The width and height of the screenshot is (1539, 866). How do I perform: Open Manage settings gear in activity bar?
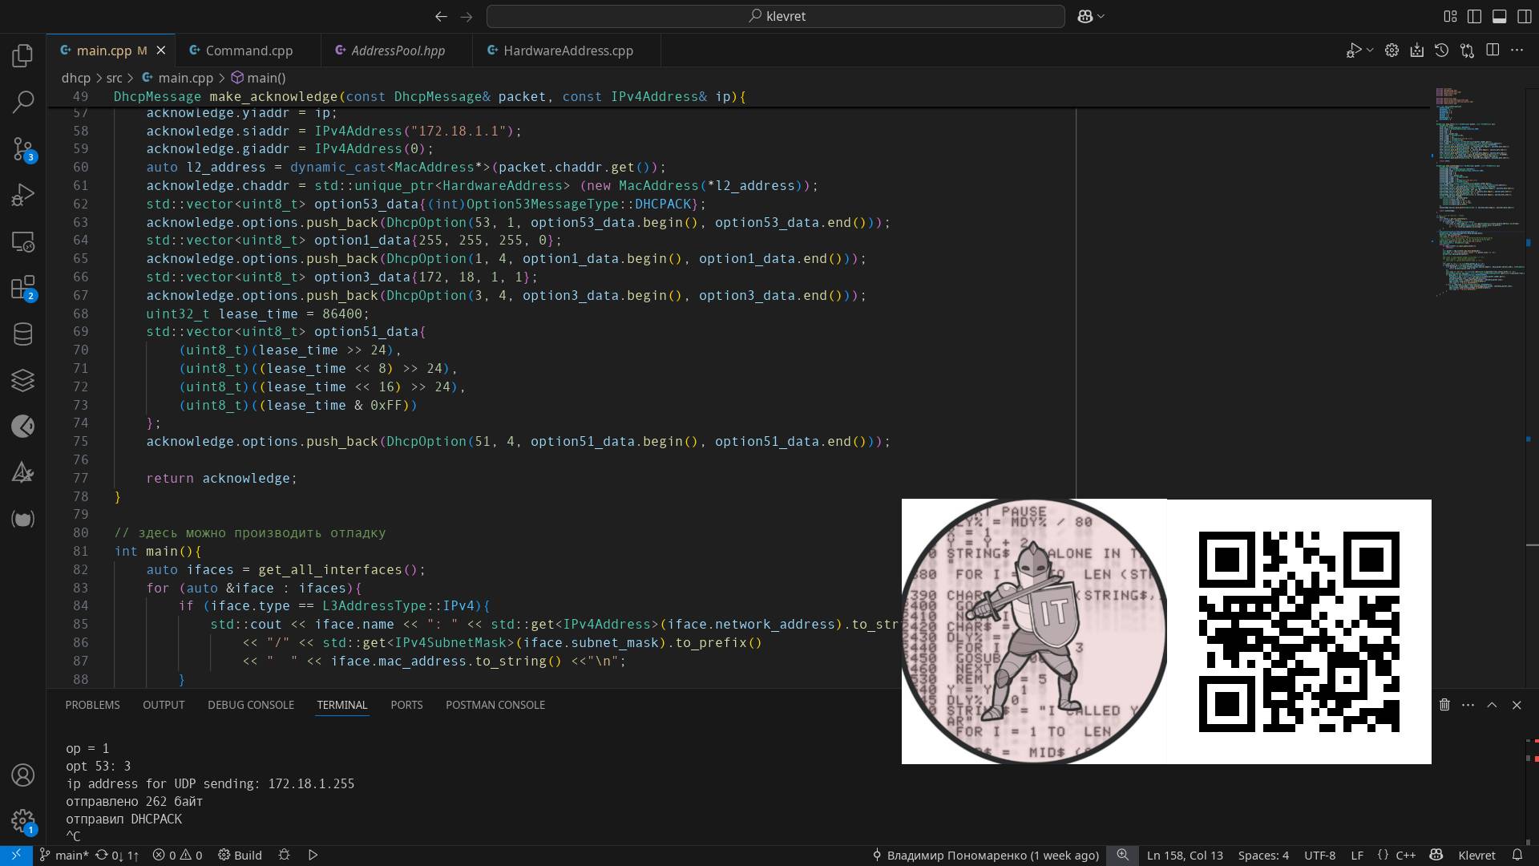click(x=23, y=822)
